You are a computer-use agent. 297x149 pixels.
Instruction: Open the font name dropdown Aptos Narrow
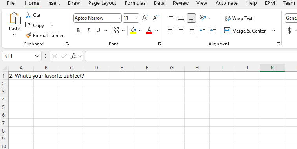click(119, 18)
